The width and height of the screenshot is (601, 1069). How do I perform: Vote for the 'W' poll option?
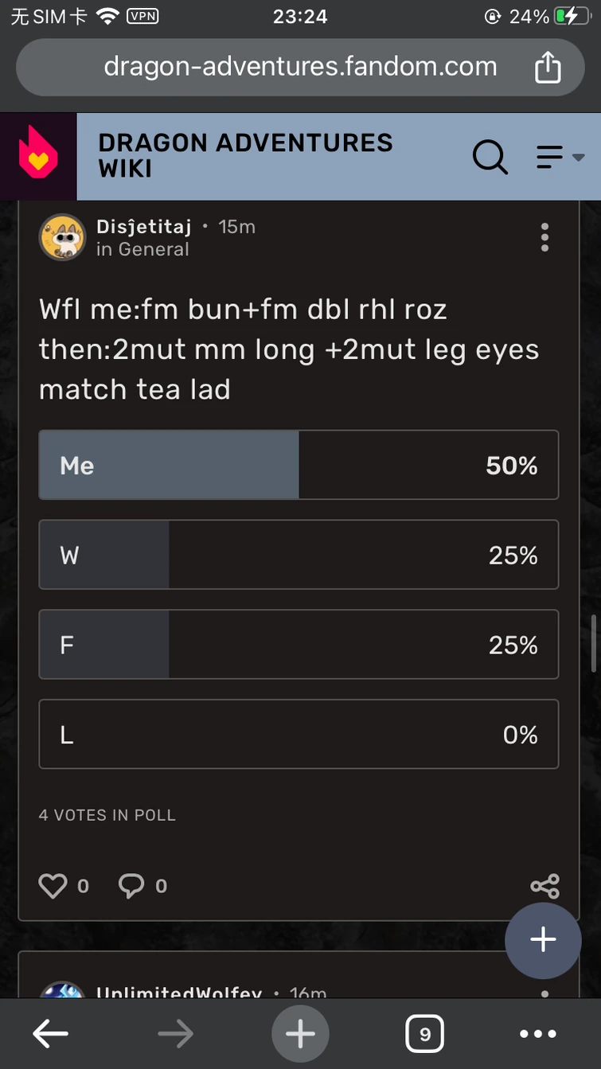299,555
